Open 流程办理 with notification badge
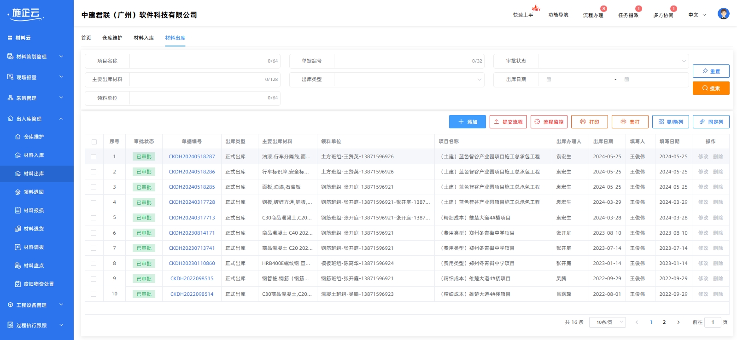The width and height of the screenshot is (737, 340). coord(593,15)
